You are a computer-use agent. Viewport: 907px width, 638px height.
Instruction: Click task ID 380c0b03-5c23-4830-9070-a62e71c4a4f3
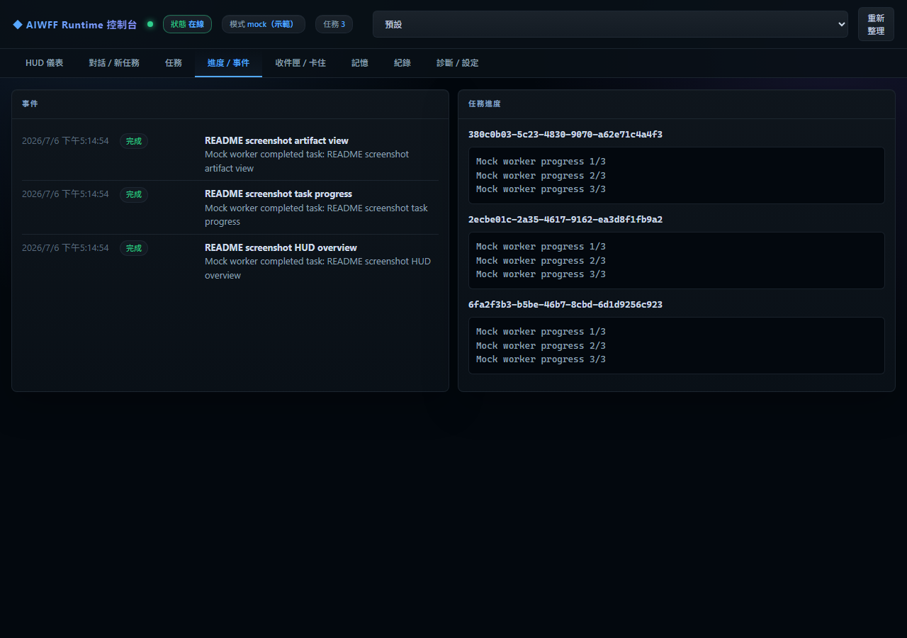coord(565,134)
